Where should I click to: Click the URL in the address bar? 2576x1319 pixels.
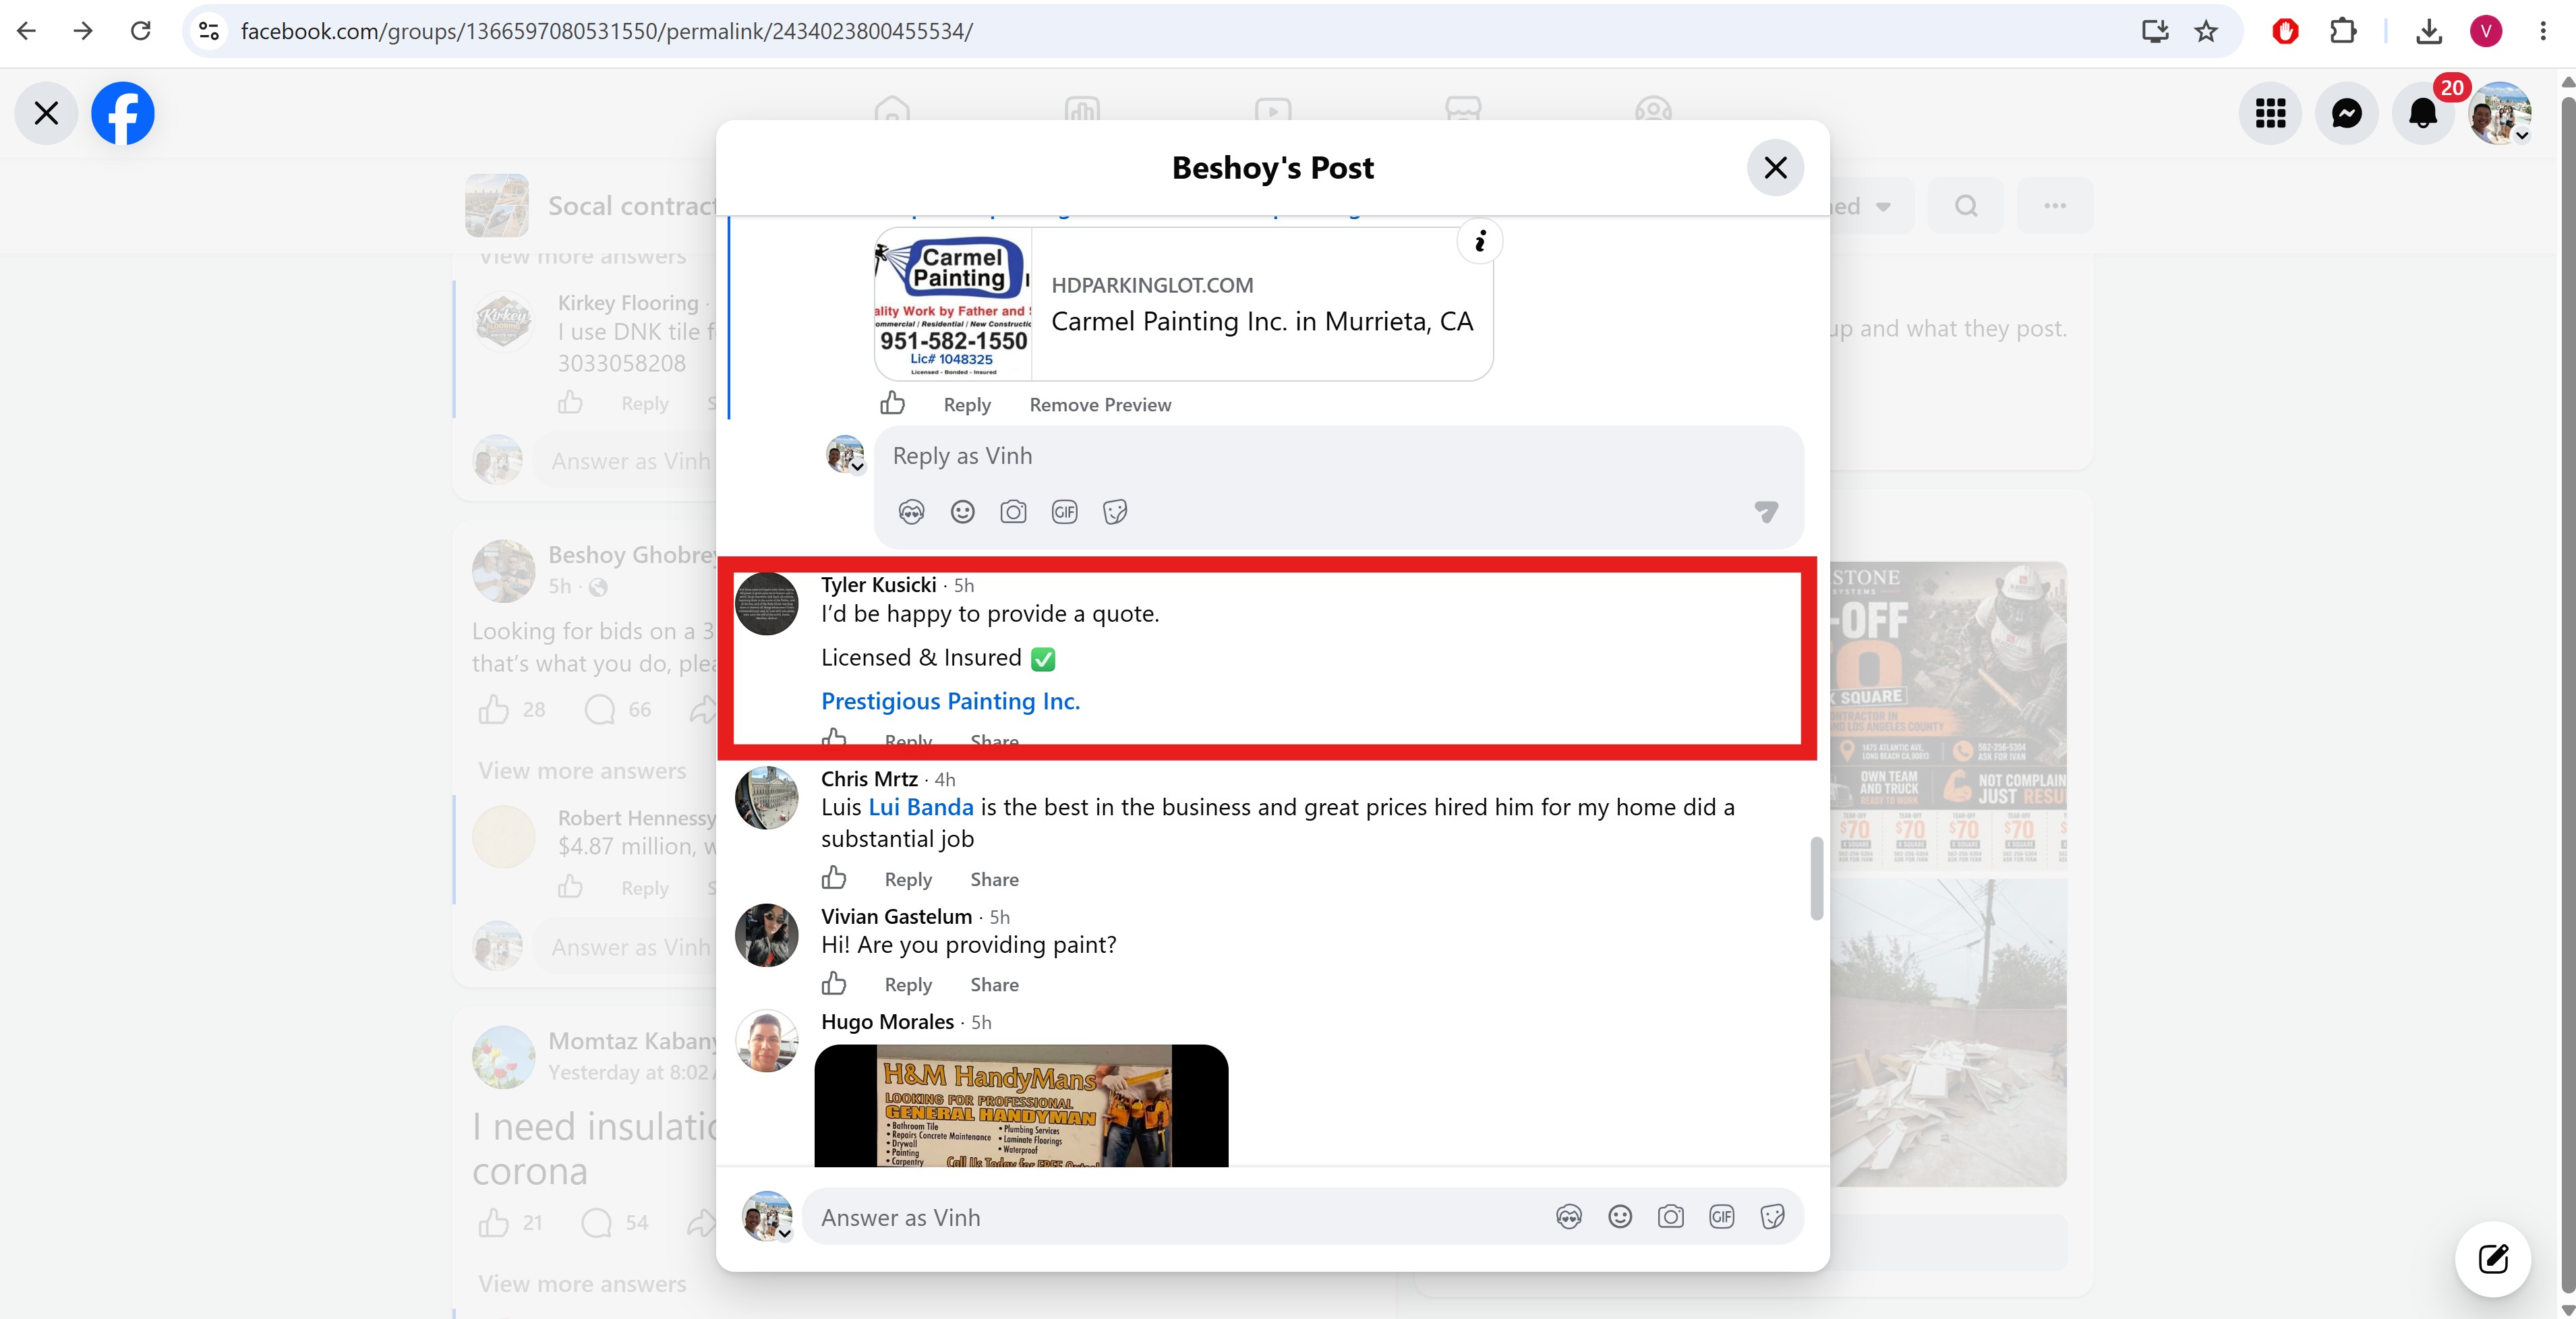point(606,31)
